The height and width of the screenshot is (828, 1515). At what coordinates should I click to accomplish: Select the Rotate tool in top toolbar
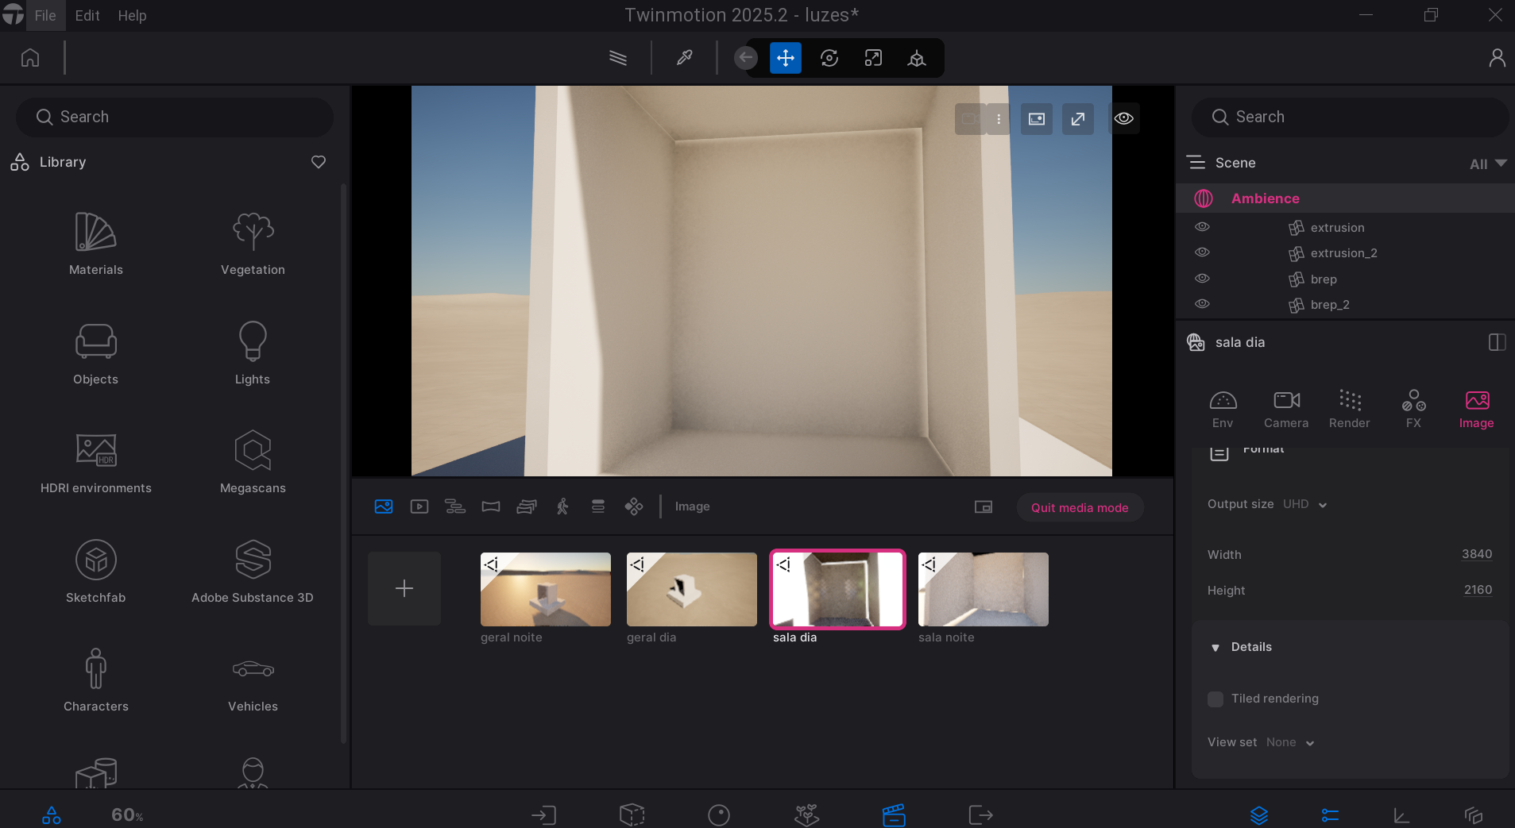click(x=829, y=58)
